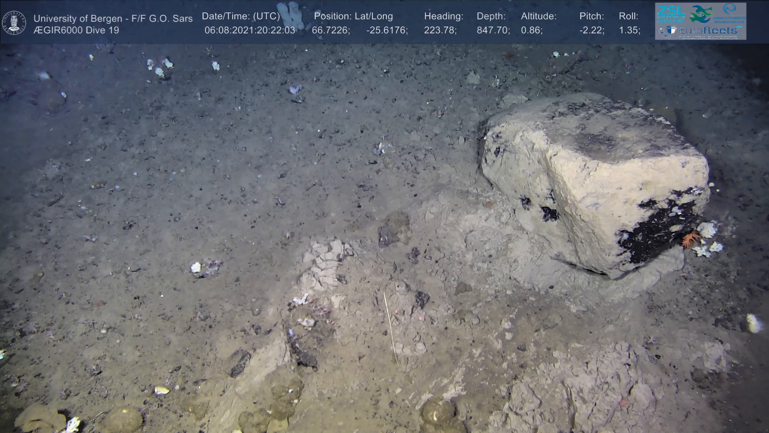Click the University of Bergen seal logo

click(x=14, y=23)
